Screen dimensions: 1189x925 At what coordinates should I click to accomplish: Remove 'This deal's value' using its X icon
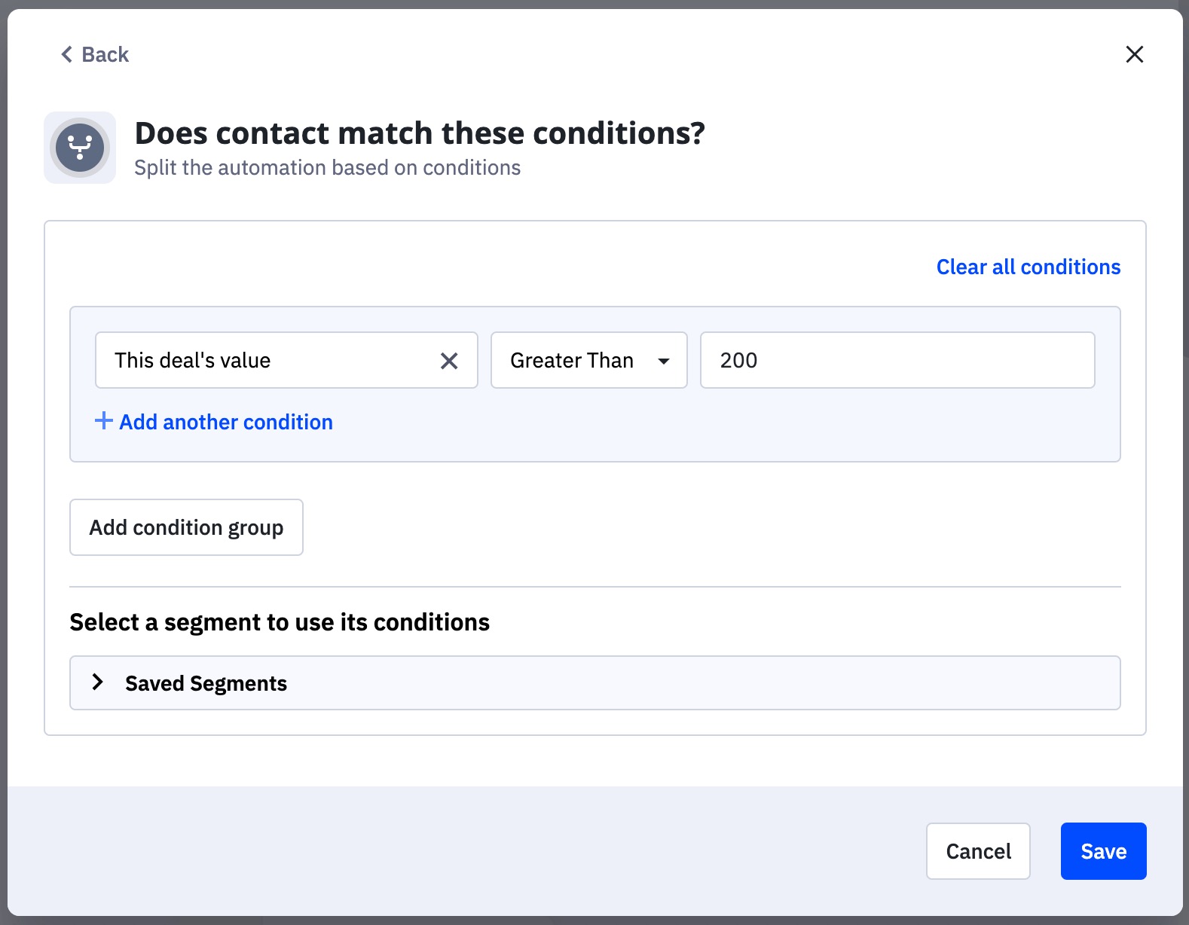coord(449,361)
